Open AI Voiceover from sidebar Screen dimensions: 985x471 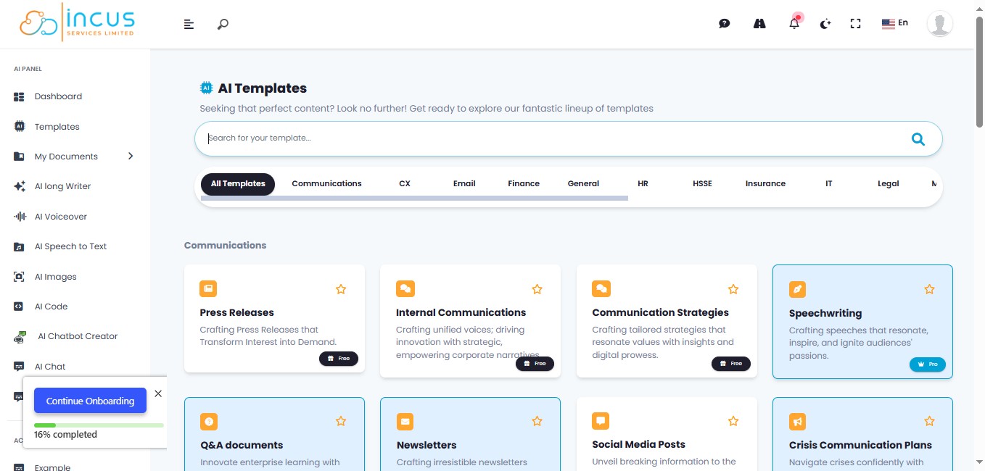(x=61, y=217)
